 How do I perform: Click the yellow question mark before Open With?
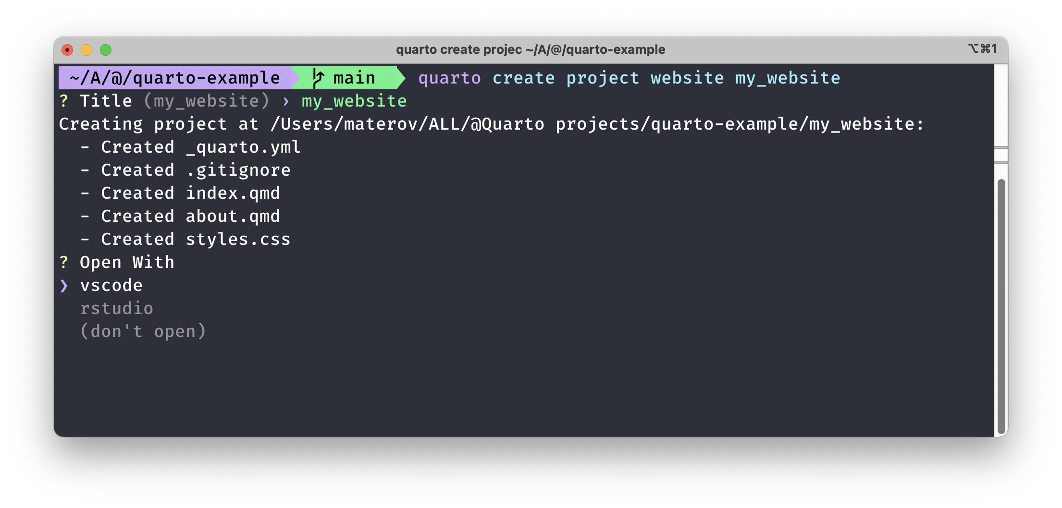64,262
